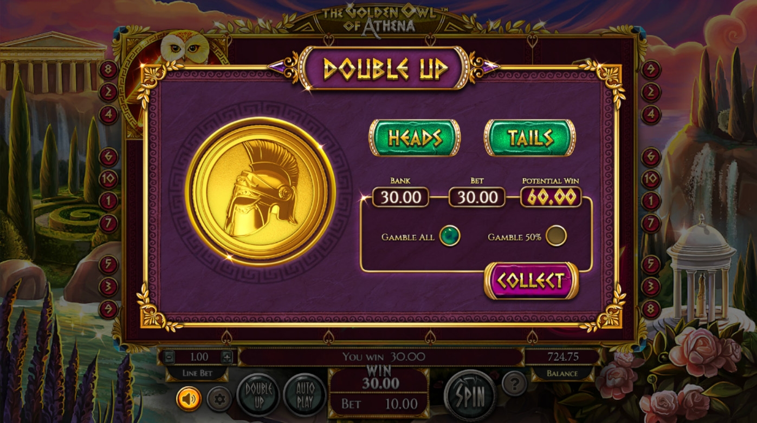Choose Tails for the coin flip
The width and height of the screenshot is (757, 423).
tap(530, 138)
